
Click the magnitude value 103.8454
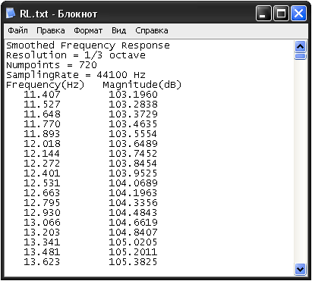[133, 164]
